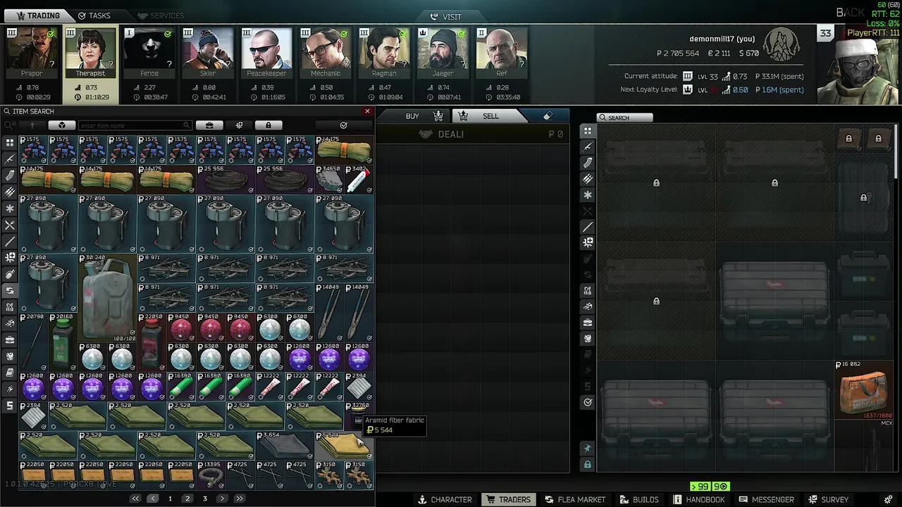The image size is (902, 507).
Task: Filter Item Search by briefcase containers icon
Action: tap(10, 339)
